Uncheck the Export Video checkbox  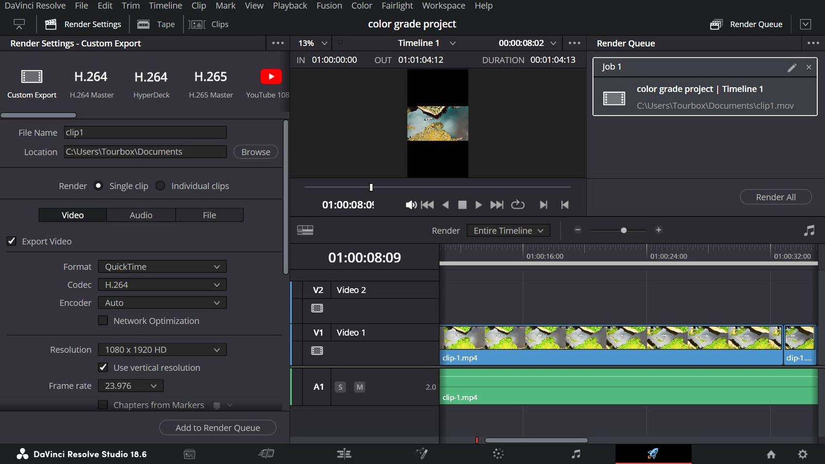[11, 241]
